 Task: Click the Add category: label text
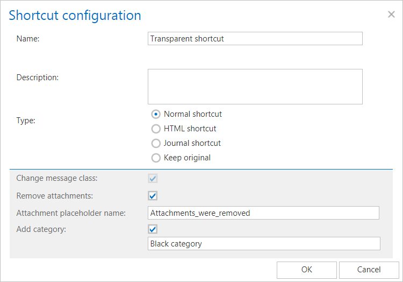(x=41, y=229)
